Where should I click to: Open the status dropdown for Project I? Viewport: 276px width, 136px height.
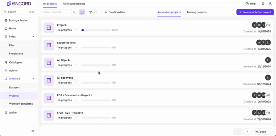coord(68,30)
